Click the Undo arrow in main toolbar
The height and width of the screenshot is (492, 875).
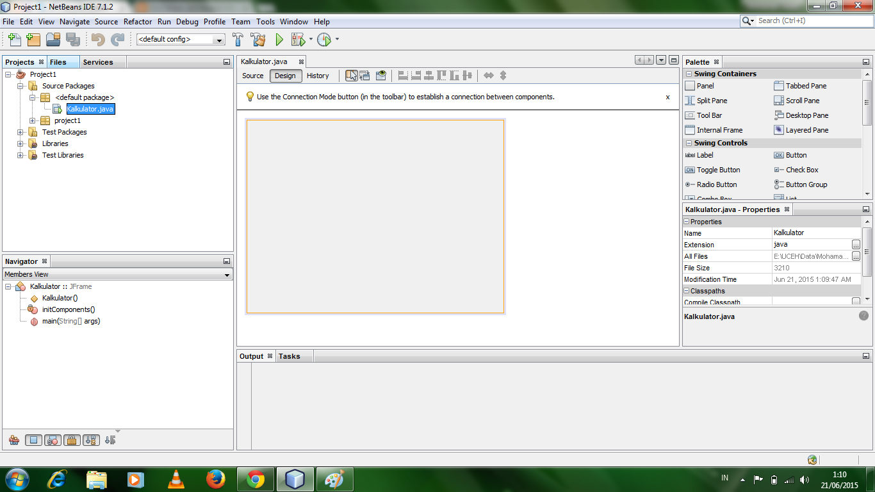(x=98, y=40)
